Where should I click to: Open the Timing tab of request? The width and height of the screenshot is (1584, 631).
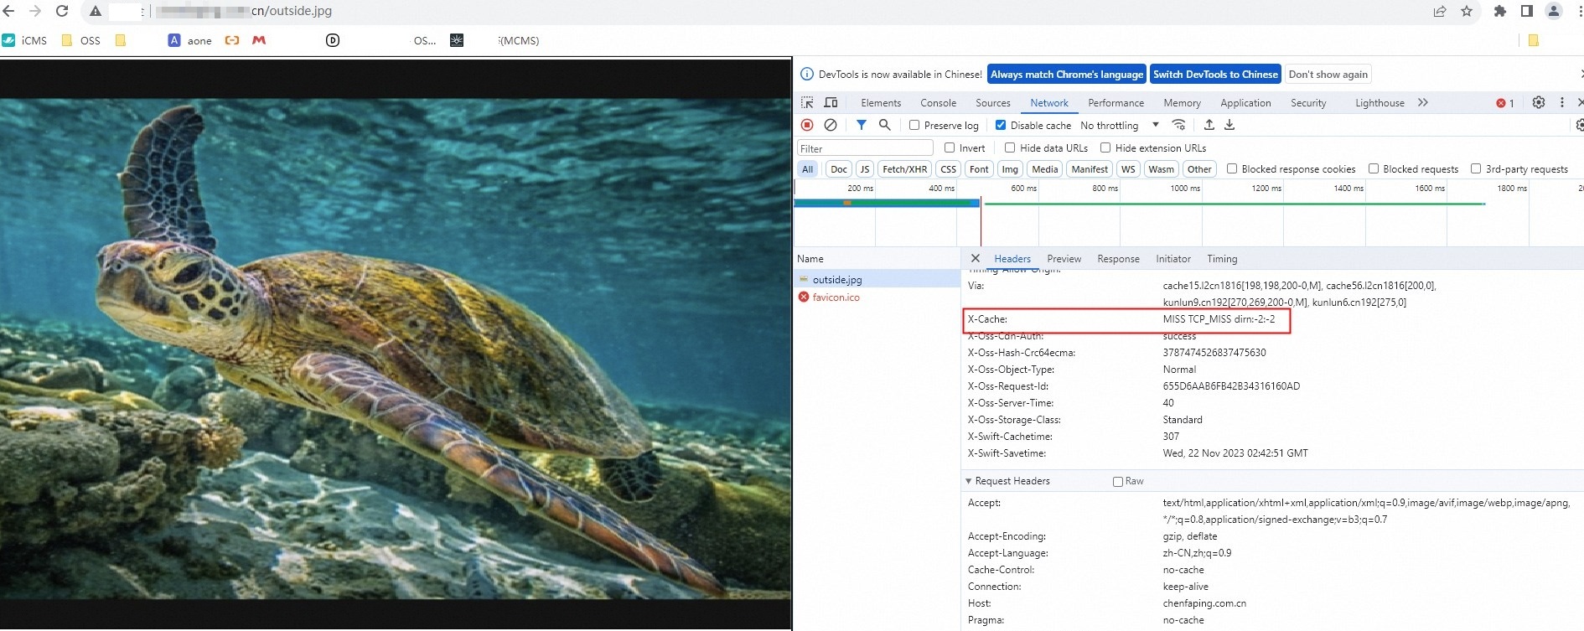(1222, 259)
